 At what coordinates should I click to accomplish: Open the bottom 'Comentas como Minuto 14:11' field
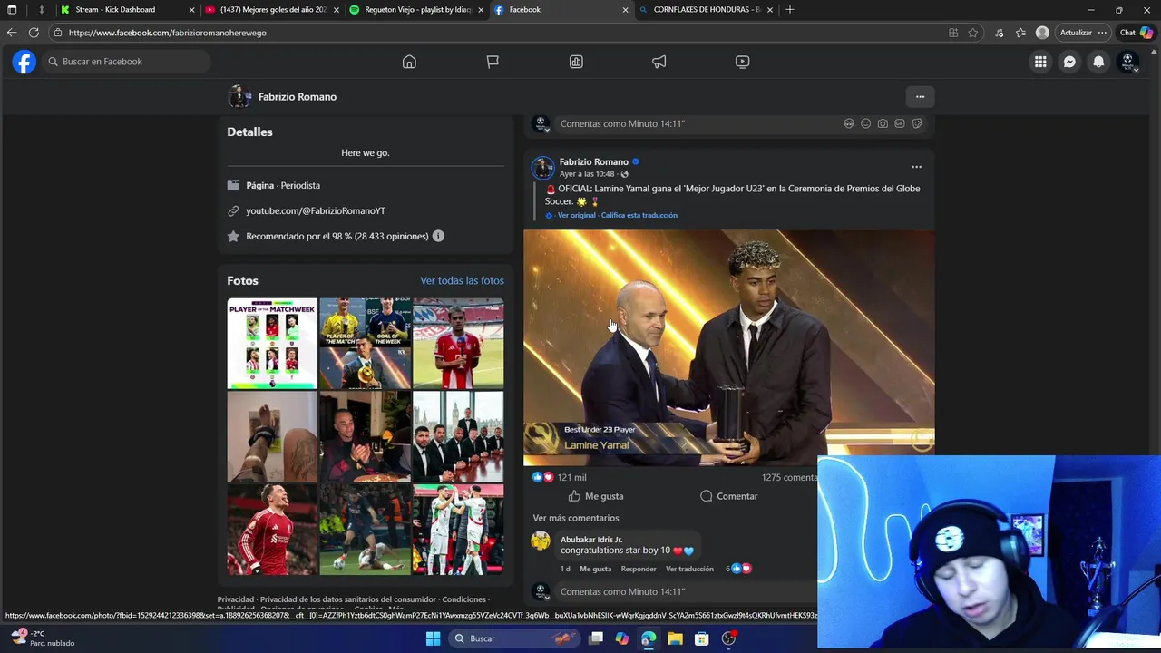point(686,591)
